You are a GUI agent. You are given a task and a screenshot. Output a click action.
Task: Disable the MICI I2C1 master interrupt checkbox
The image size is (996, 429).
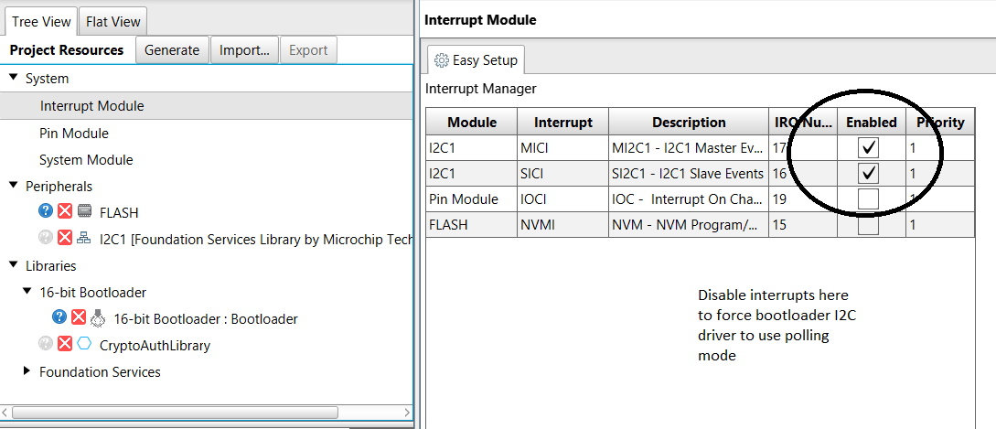(x=871, y=147)
